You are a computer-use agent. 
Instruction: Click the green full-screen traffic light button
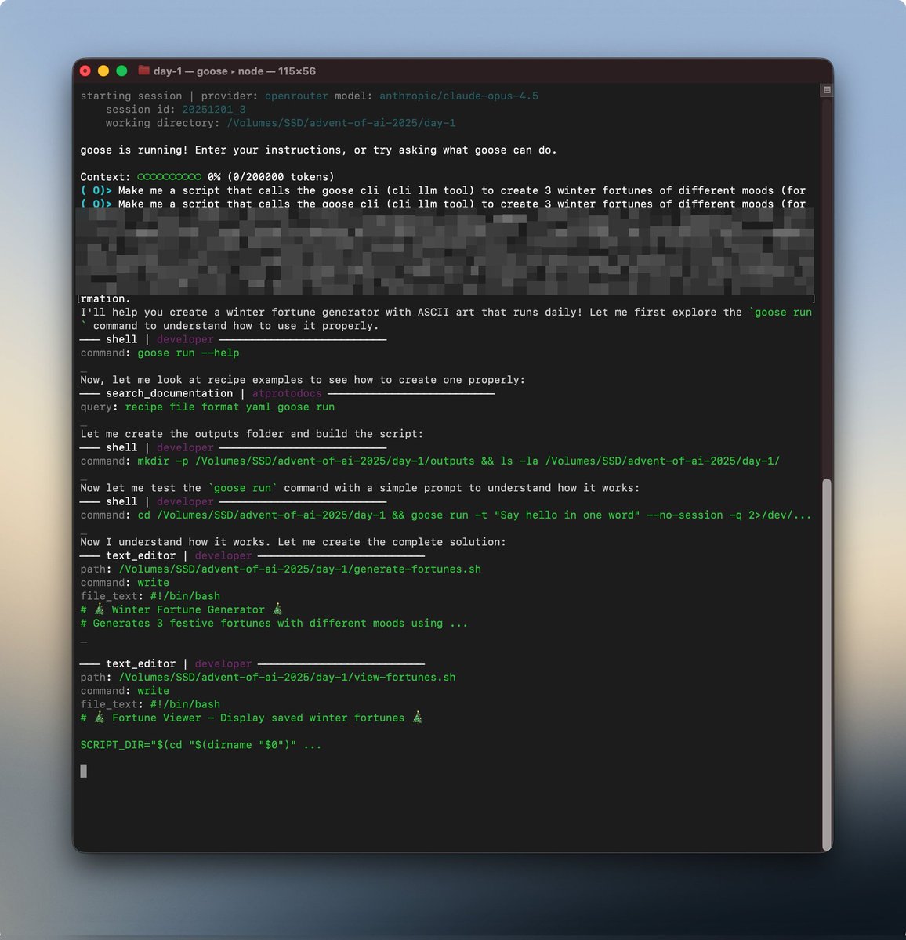[121, 70]
